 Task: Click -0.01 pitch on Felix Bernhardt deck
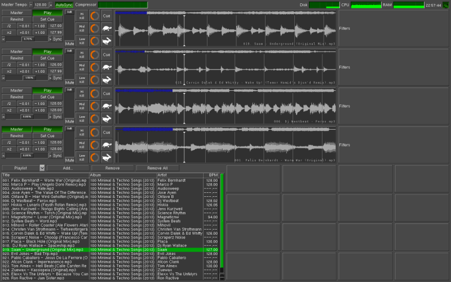24,143
